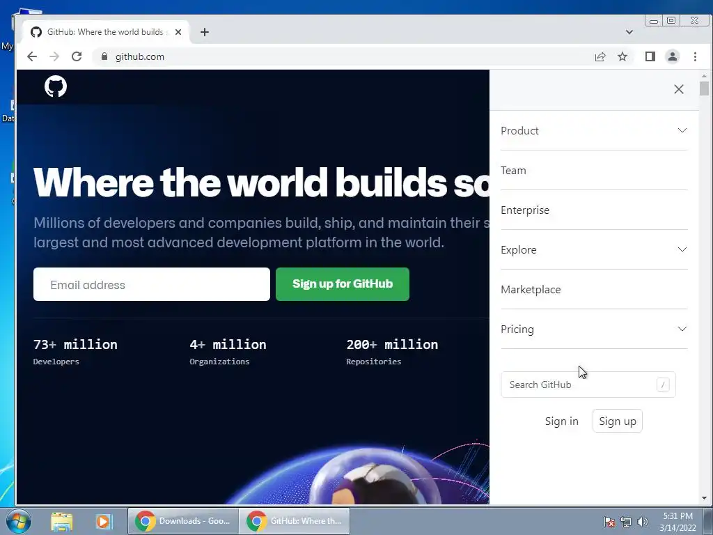This screenshot has height=535, width=713.
Task: Focus the Search GitHub field
Action: pyautogui.click(x=588, y=385)
